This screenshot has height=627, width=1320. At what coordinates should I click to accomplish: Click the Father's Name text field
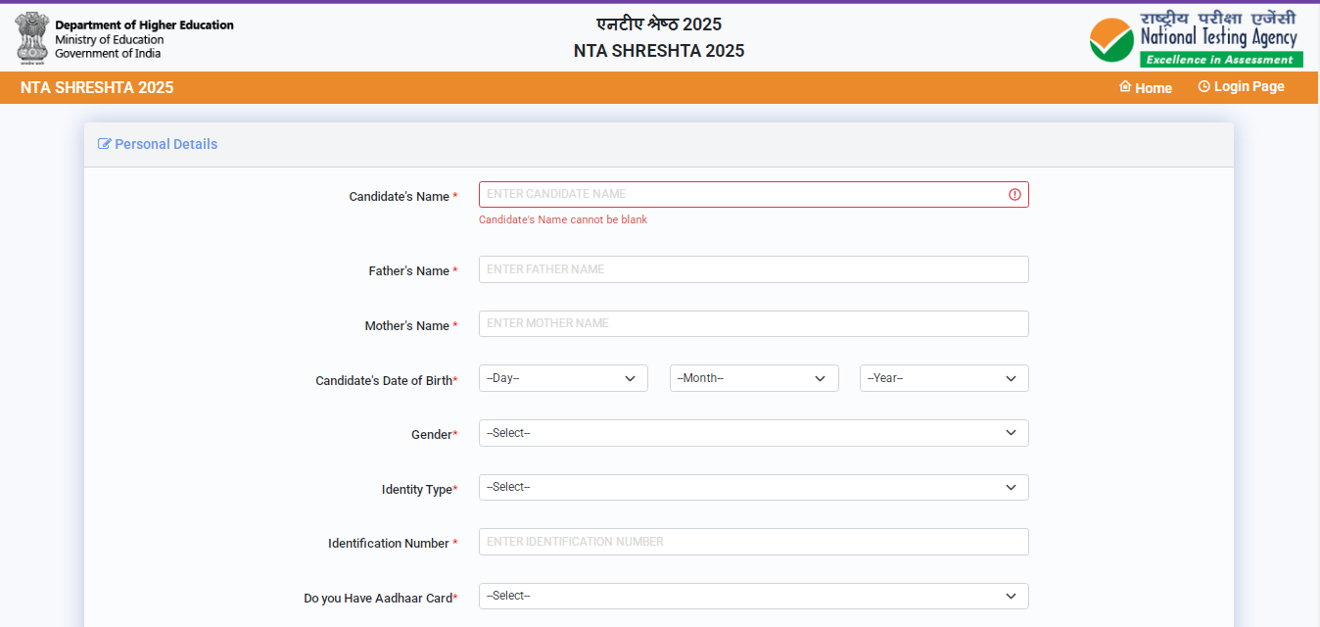753,269
